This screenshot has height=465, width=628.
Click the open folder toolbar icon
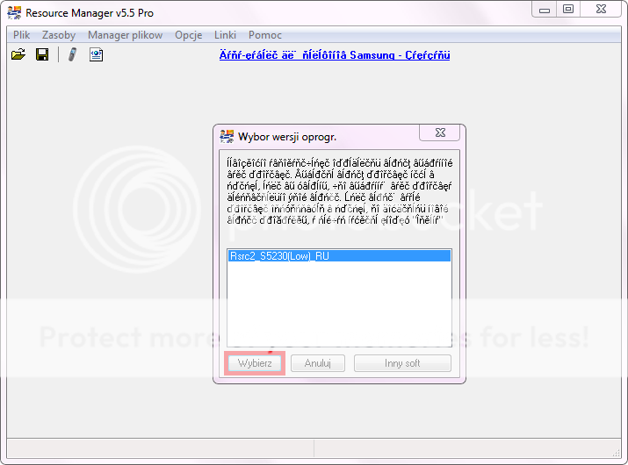coord(18,54)
